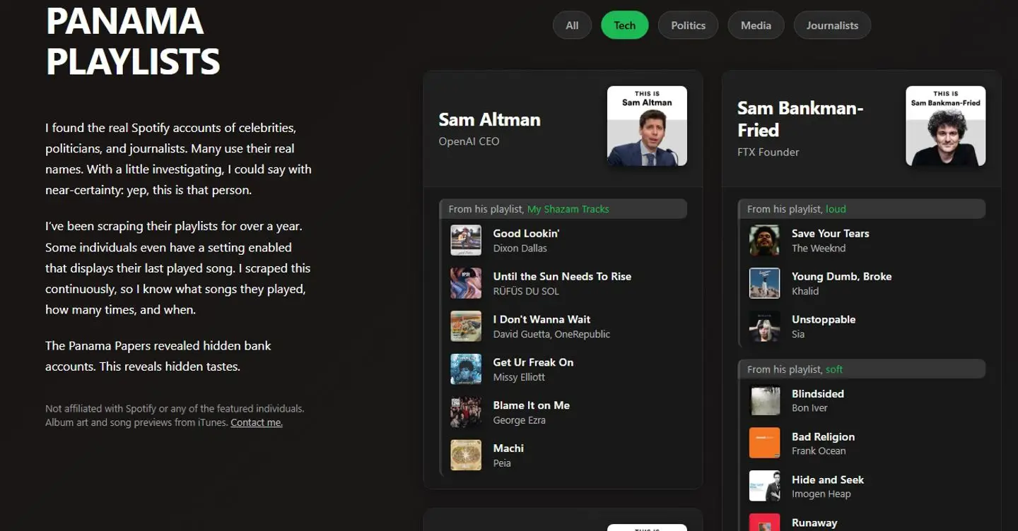
Task: Select the All filter pill
Action: (x=572, y=25)
